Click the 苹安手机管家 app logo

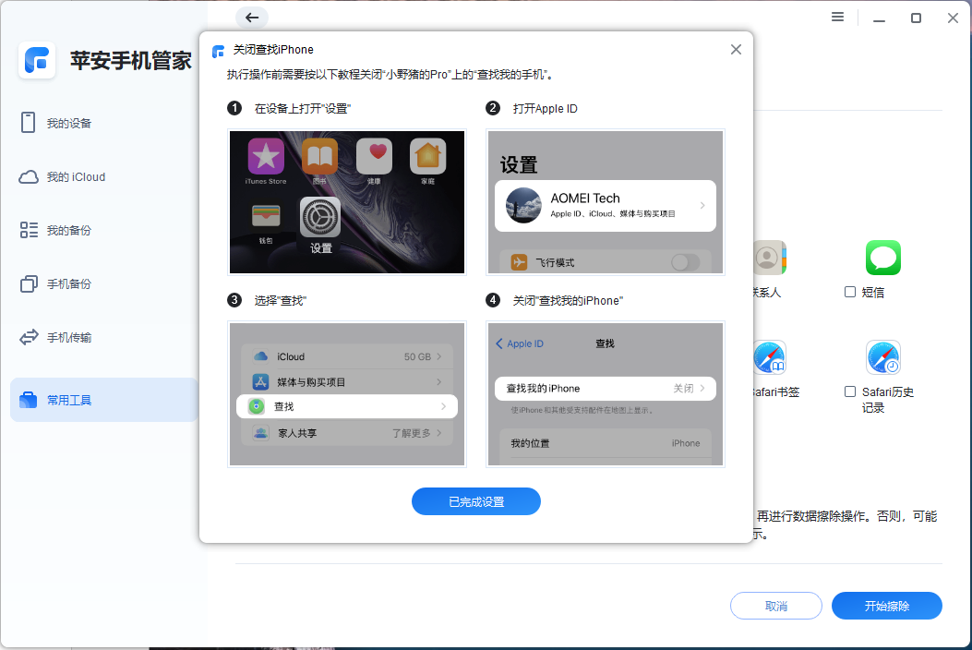(x=37, y=61)
